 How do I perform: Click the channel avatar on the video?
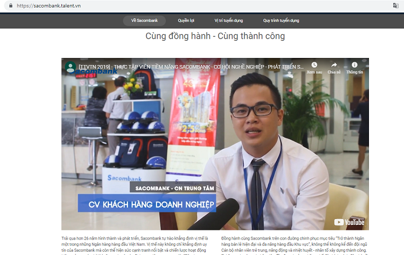coord(71,67)
